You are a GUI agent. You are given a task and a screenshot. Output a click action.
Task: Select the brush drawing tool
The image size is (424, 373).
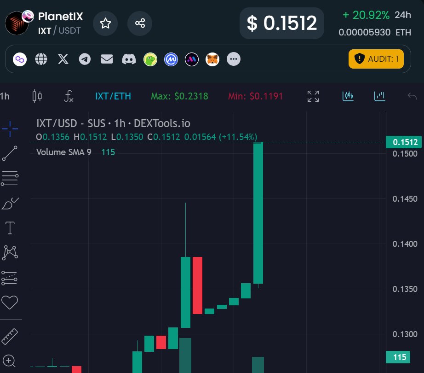click(x=10, y=203)
